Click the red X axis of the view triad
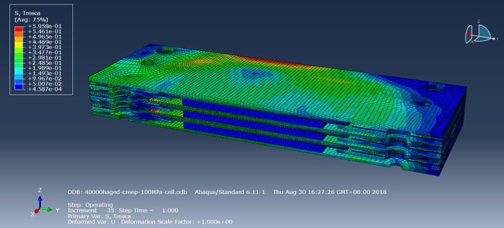This screenshot has height=228, width=504. pos(37,211)
